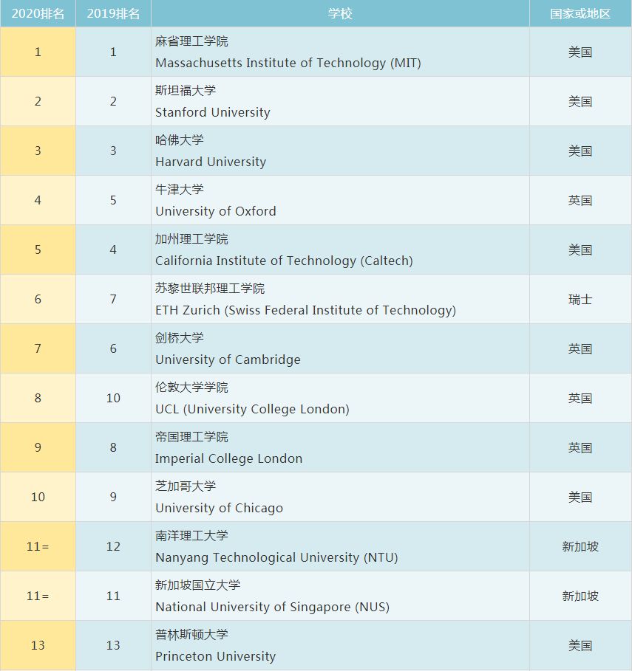Viewport: 632px width, 671px height.
Task: Click 2020 rank 10 in Chicago row
Action: pyautogui.click(x=38, y=497)
